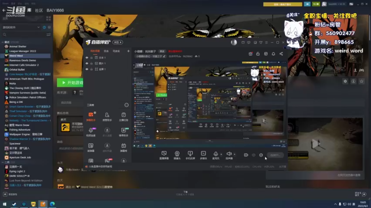Open the 弹幕秀 danmaku show tool
The image size is (371, 208).
tap(123, 147)
